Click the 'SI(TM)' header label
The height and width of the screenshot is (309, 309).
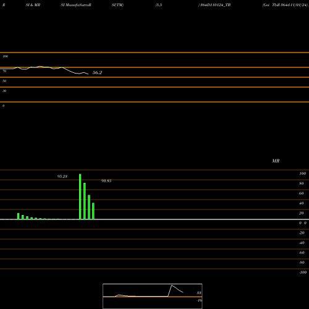[x=117, y=5]
